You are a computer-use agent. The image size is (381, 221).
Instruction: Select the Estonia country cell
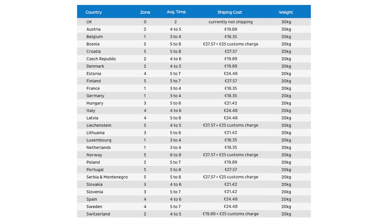(94, 74)
